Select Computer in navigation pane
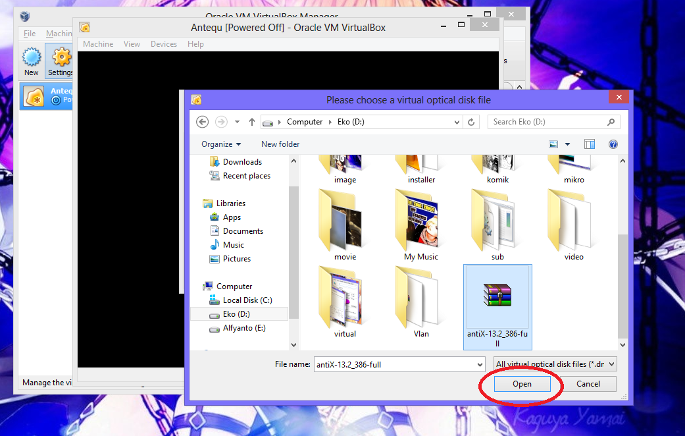685x436 pixels. [234, 286]
